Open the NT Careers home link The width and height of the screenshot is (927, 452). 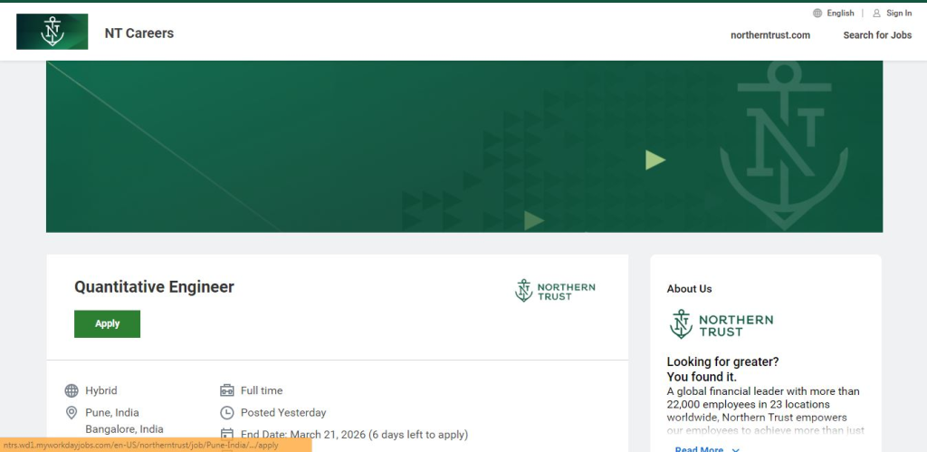[x=139, y=34]
